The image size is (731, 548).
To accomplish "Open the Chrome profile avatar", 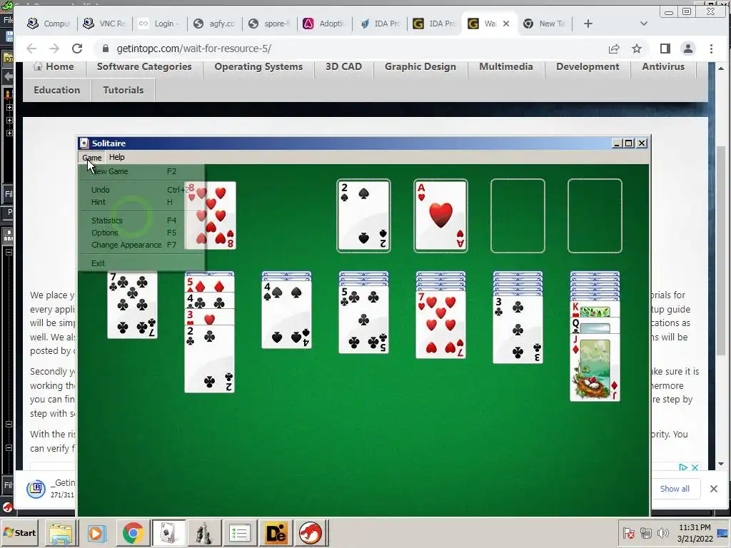I will 688,49.
